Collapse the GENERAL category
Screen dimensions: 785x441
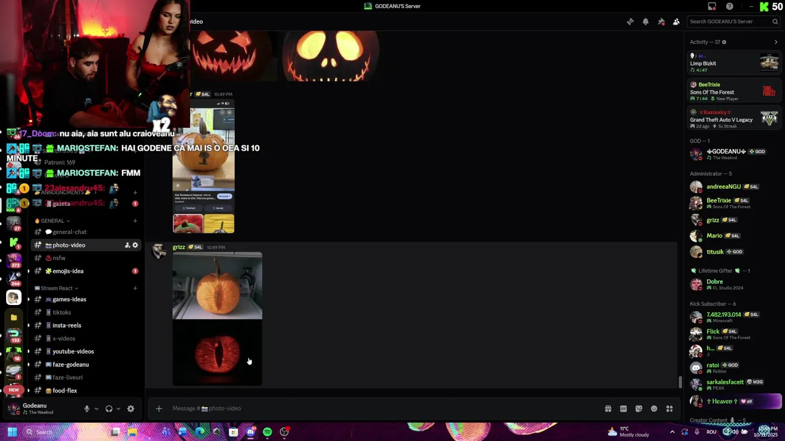coord(52,221)
